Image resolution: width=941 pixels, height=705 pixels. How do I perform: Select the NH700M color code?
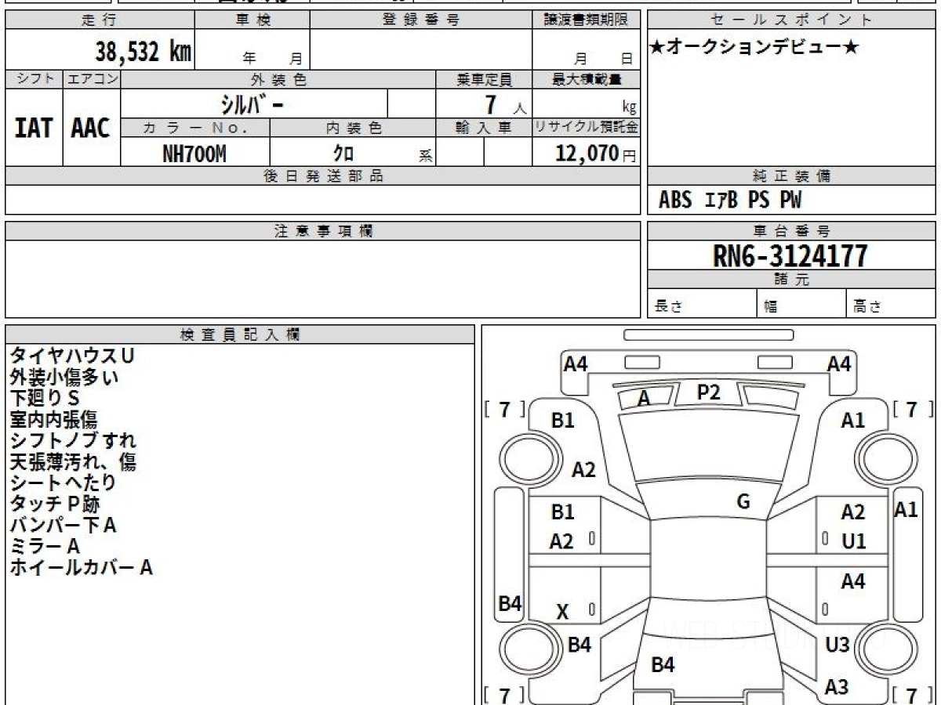click(x=194, y=154)
